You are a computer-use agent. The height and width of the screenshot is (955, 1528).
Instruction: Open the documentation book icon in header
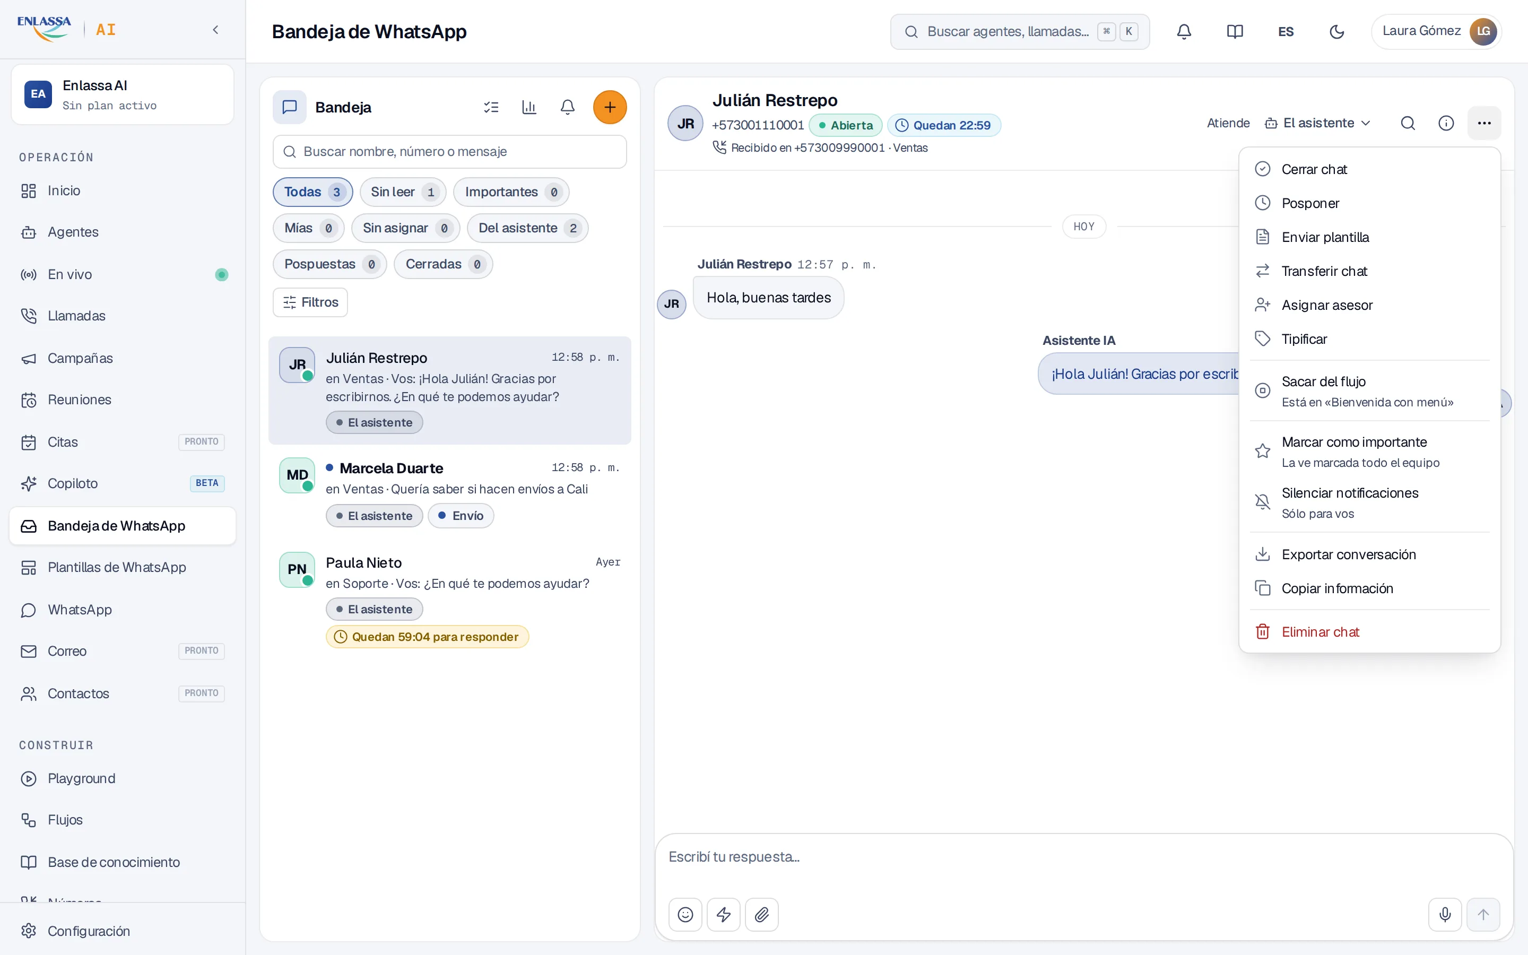1235,32
